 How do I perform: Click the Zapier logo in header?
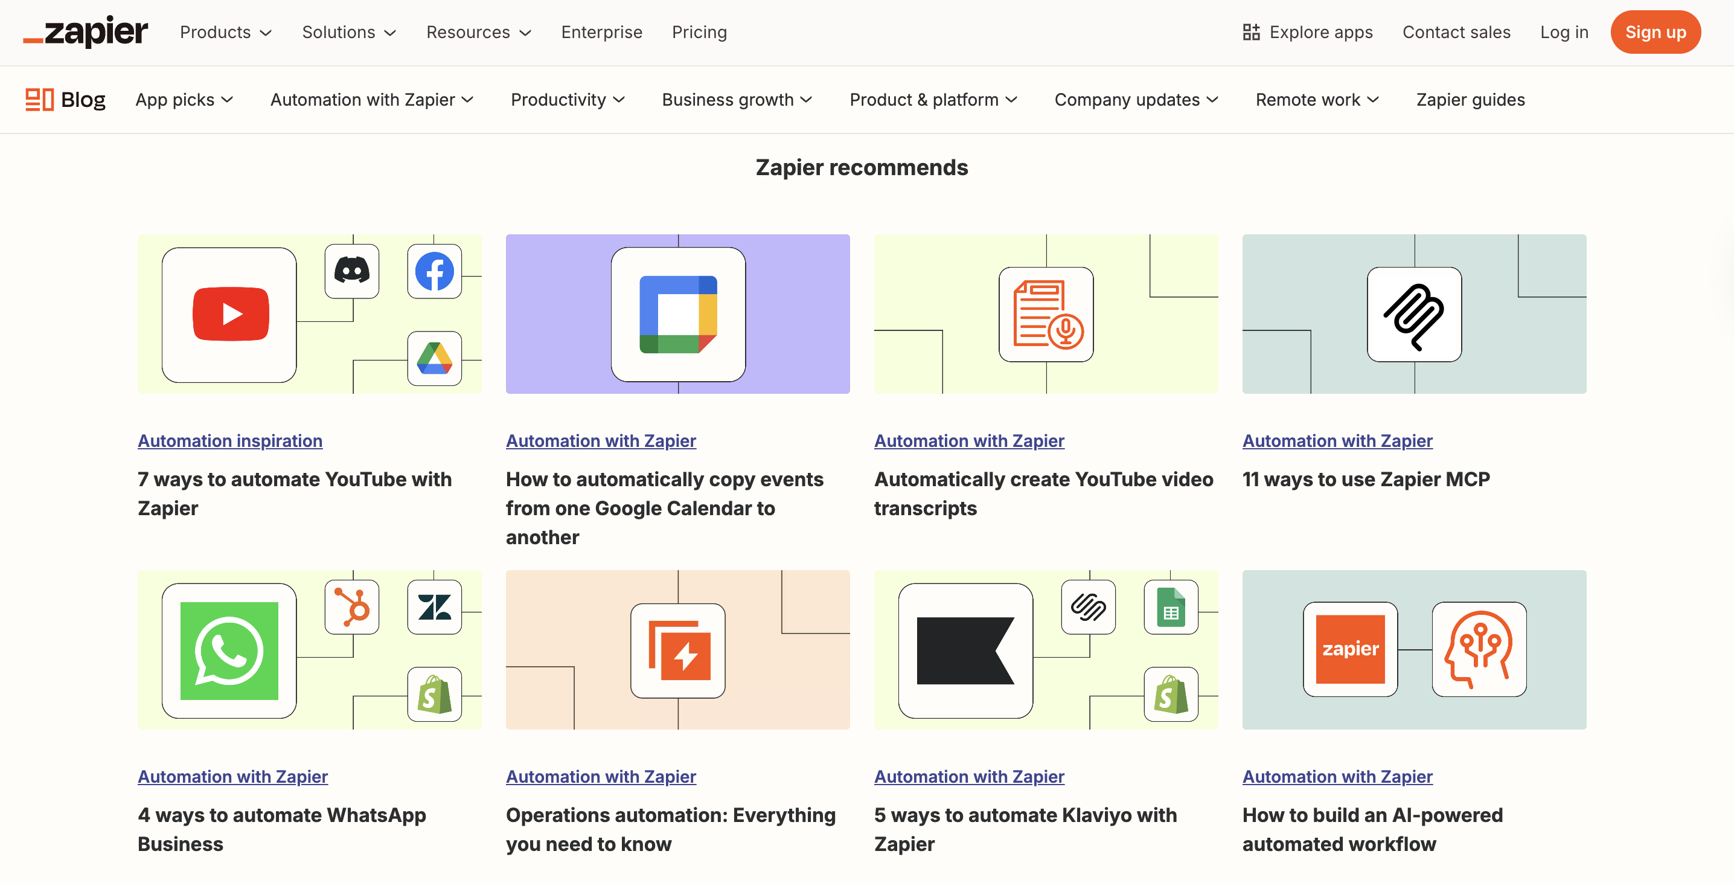[x=86, y=31]
